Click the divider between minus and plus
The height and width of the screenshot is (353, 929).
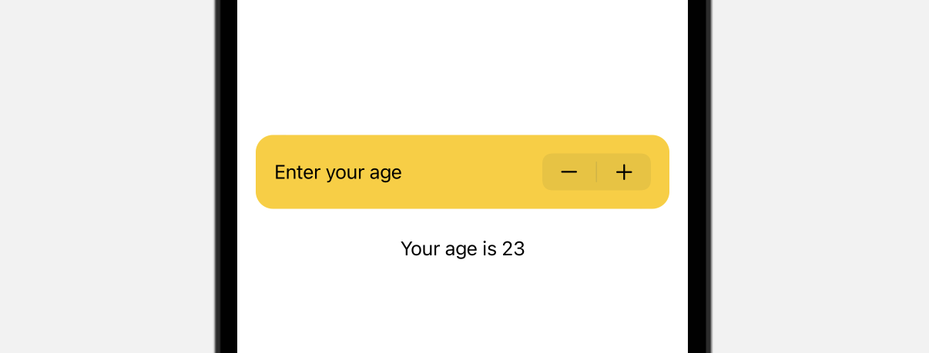[x=597, y=172]
